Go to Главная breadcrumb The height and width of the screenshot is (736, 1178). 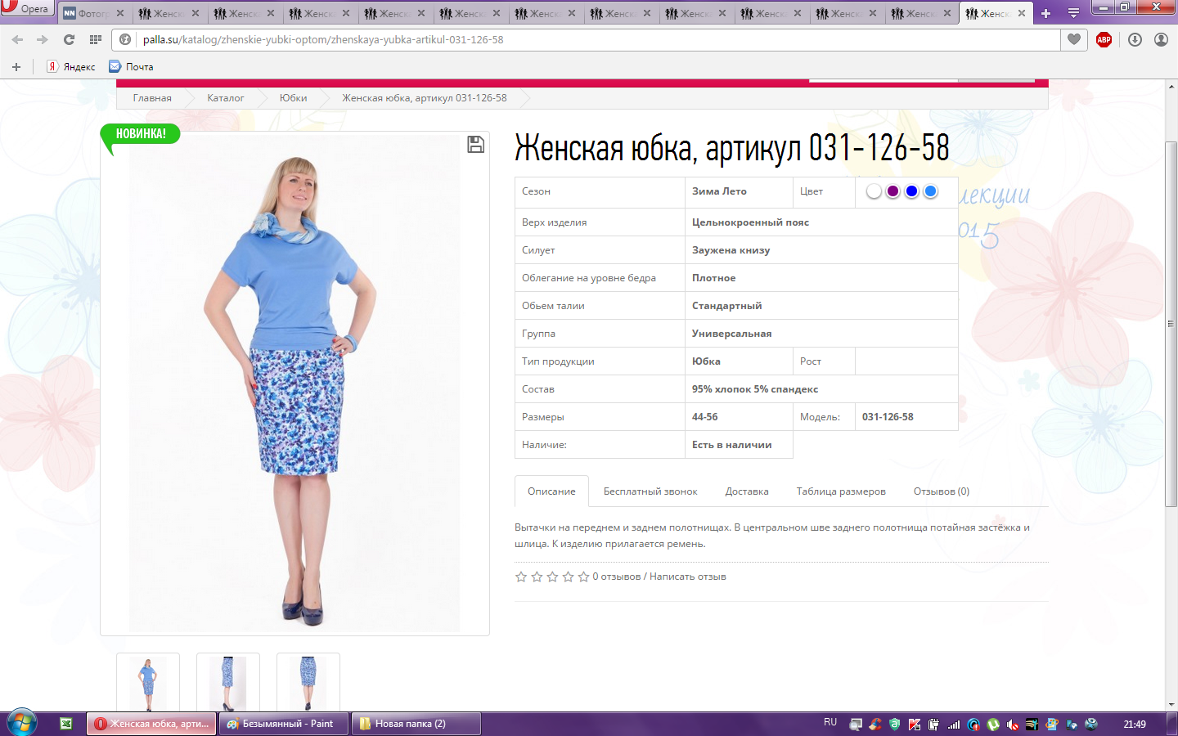[152, 98]
